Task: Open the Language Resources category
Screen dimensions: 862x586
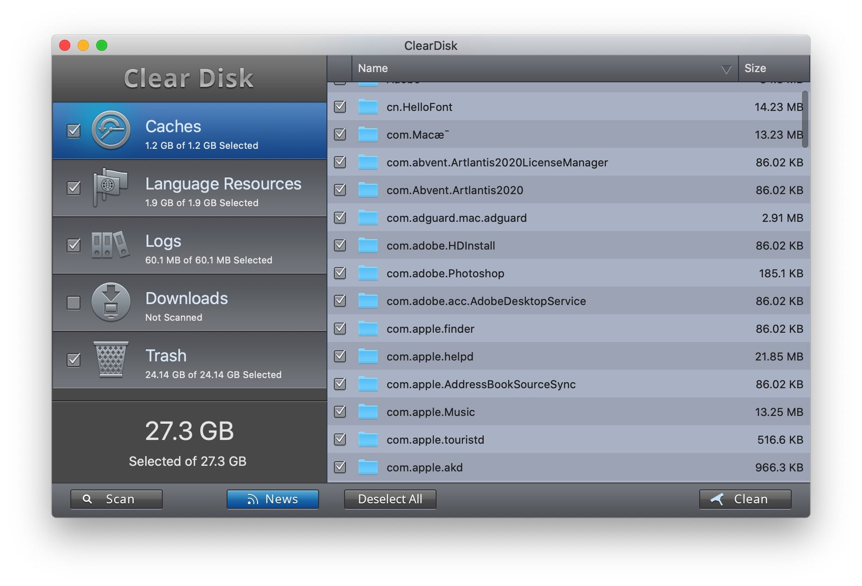Action: coord(190,188)
